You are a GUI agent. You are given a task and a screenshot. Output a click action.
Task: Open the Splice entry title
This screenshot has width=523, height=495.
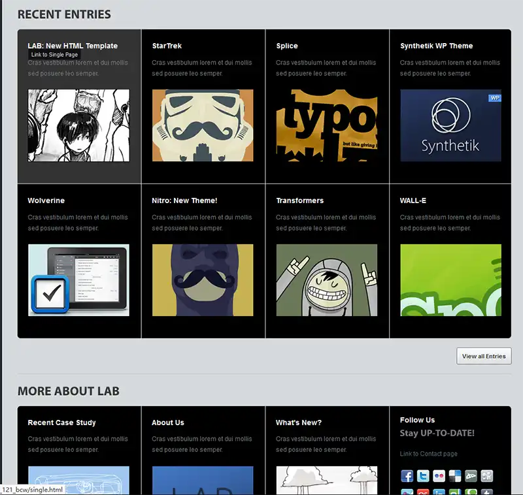(x=287, y=46)
